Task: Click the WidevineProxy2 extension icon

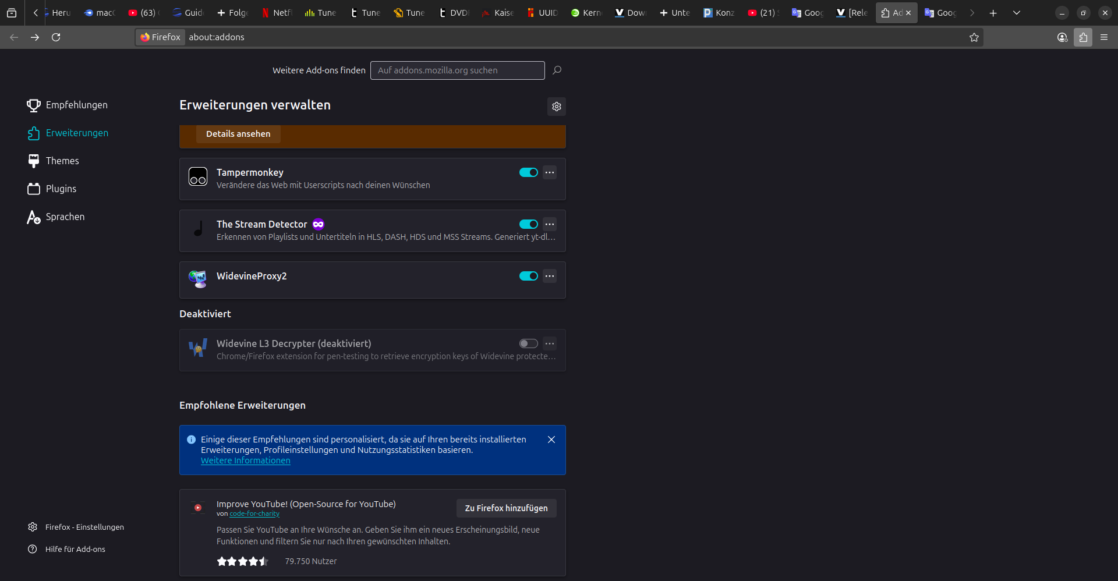Action: (198, 279)
